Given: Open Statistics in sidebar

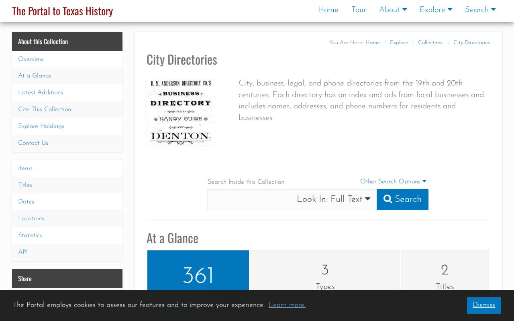Looking at the screenshot, I should click(67, 235).
